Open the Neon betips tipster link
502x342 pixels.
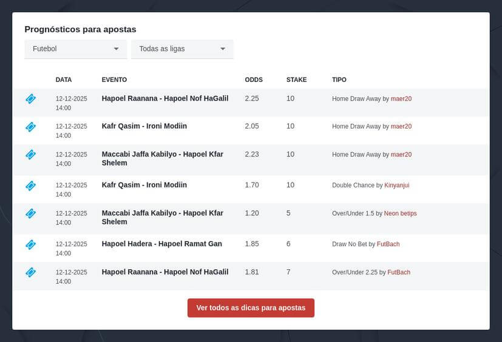pyautogui.click(x=400, y=213)
